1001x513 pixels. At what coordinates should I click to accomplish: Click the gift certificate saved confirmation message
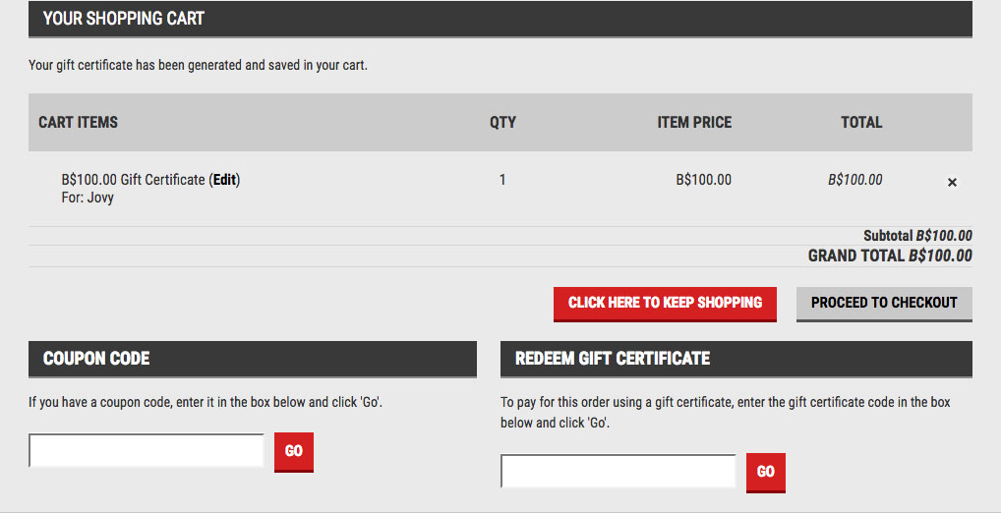coord(198,66)
